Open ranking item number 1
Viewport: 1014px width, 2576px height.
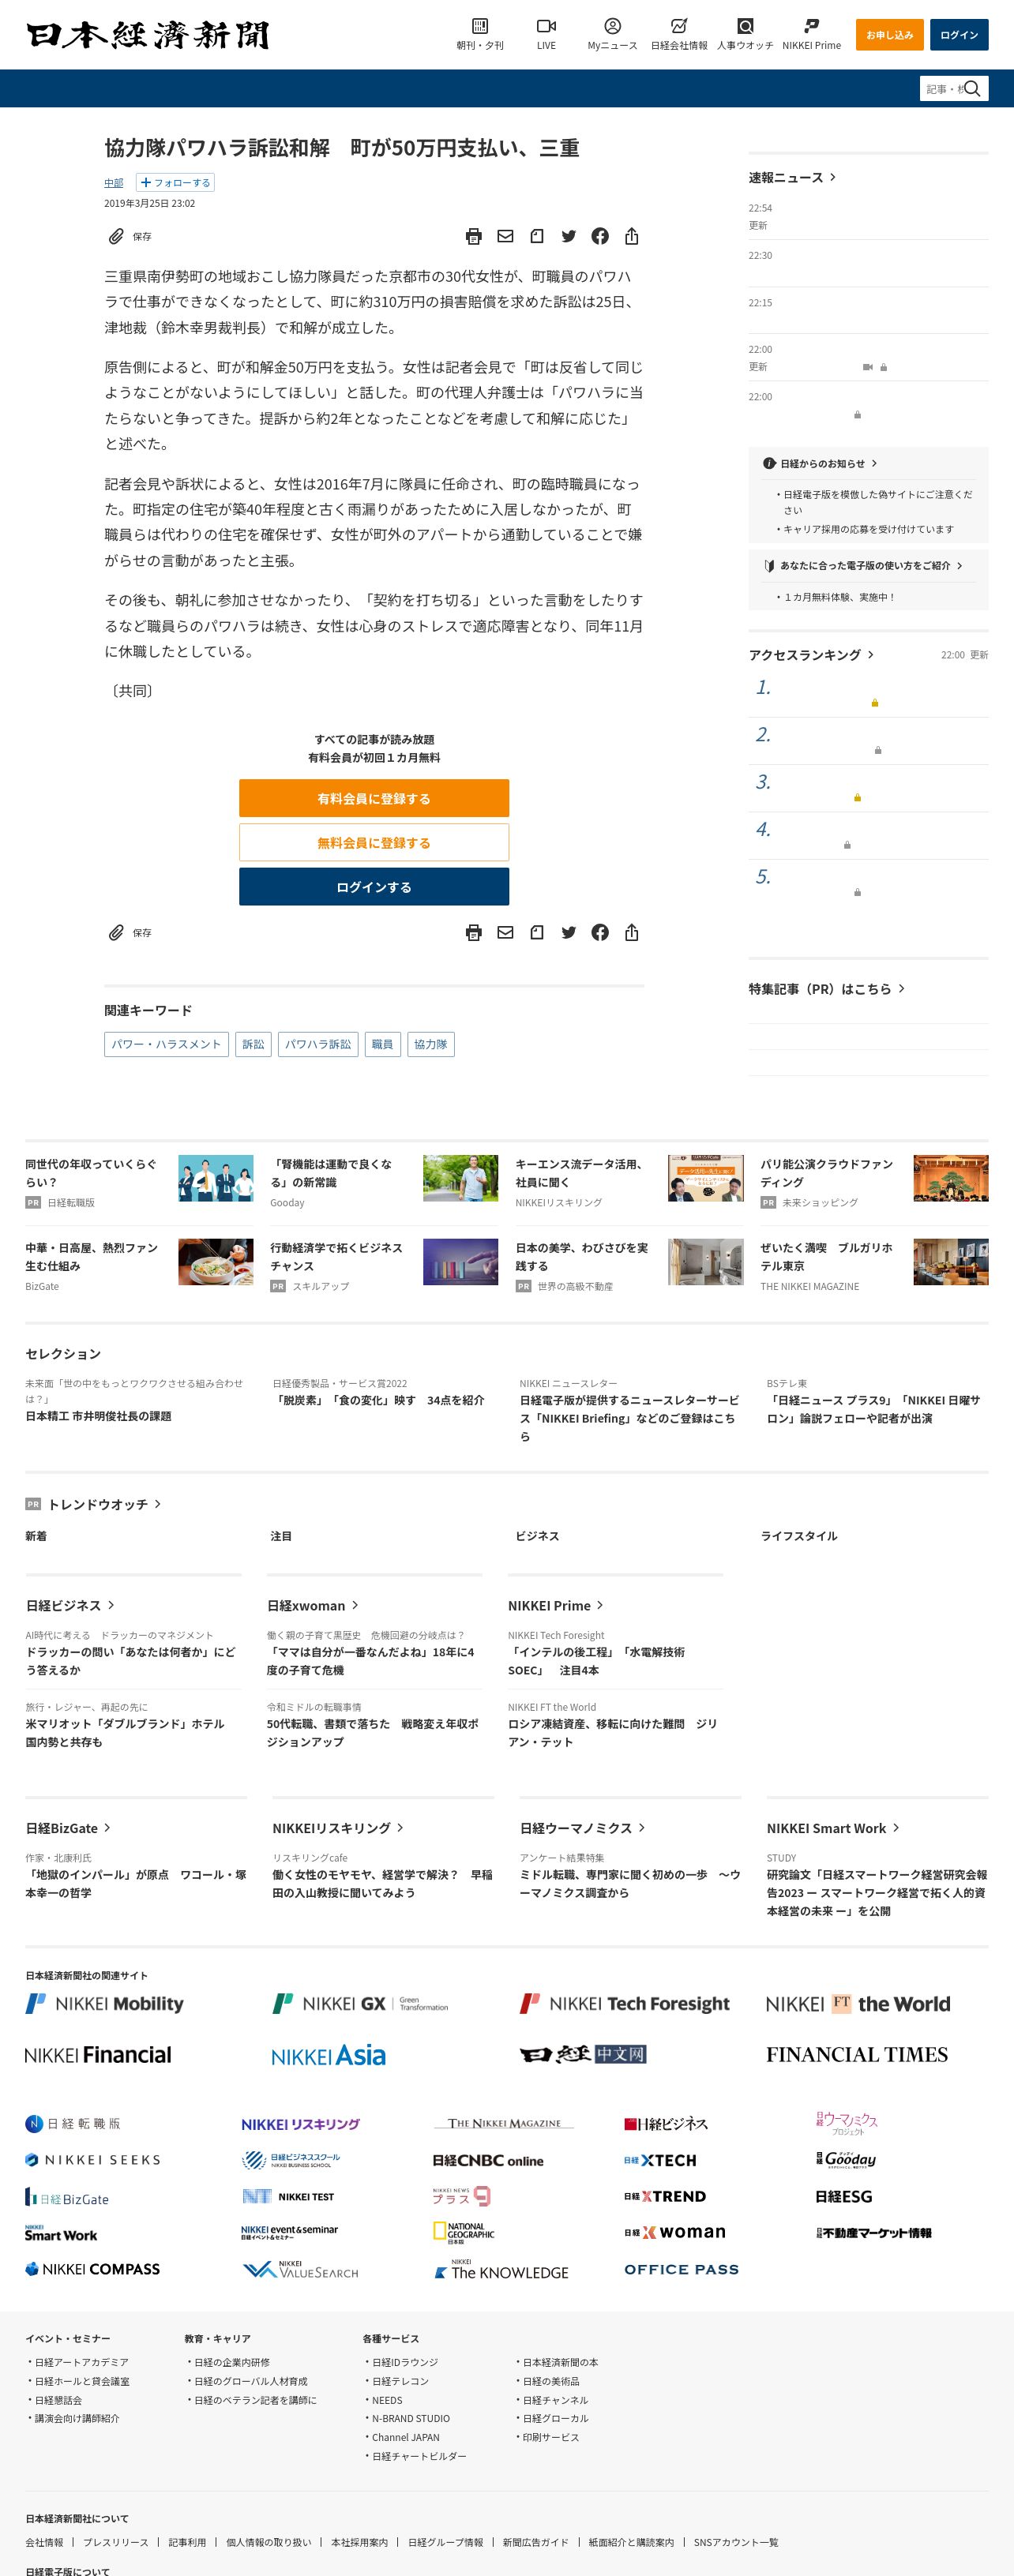coord(868,692)
